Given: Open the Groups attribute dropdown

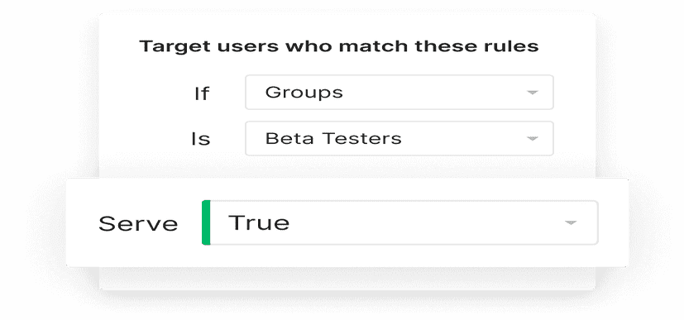Looking at the screenshot, I should (399, 93).
